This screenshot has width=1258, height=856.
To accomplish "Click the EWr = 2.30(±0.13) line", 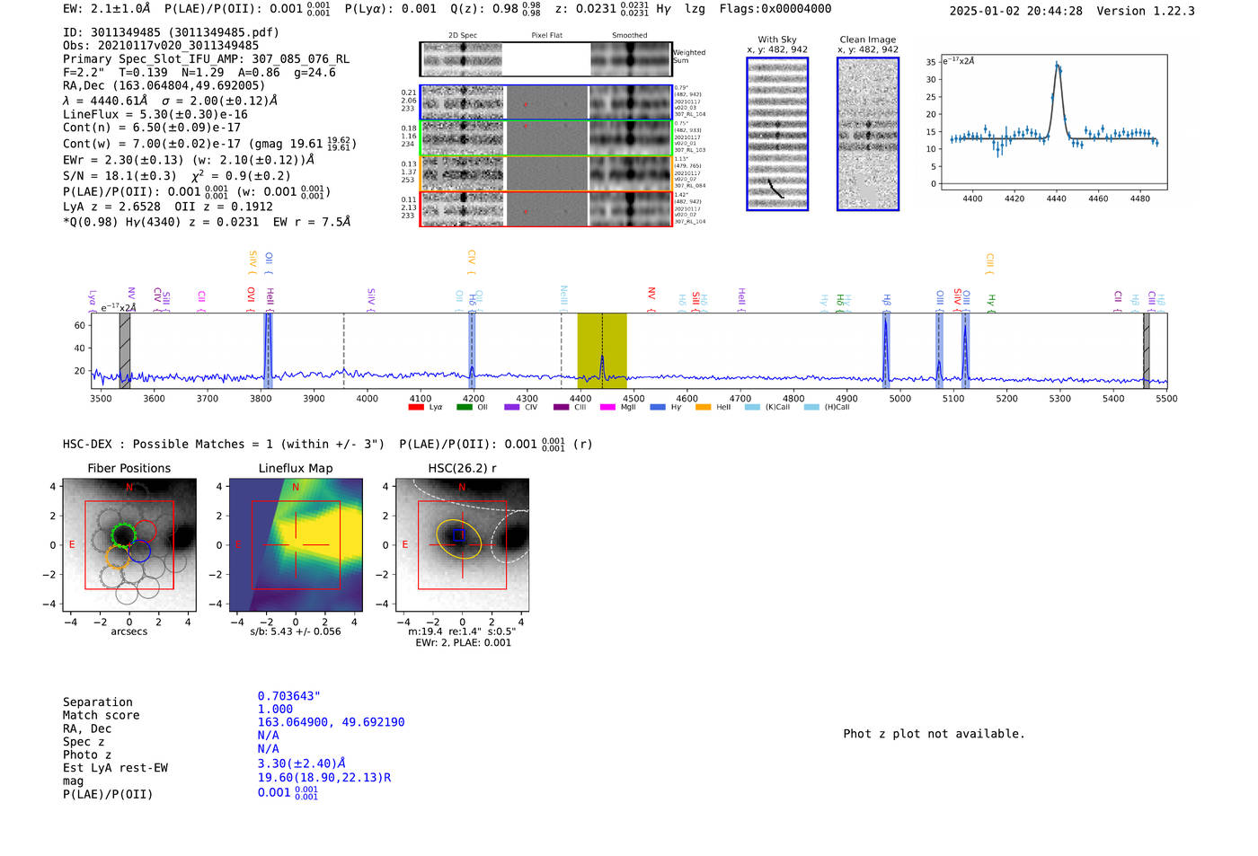I will 189,160.
